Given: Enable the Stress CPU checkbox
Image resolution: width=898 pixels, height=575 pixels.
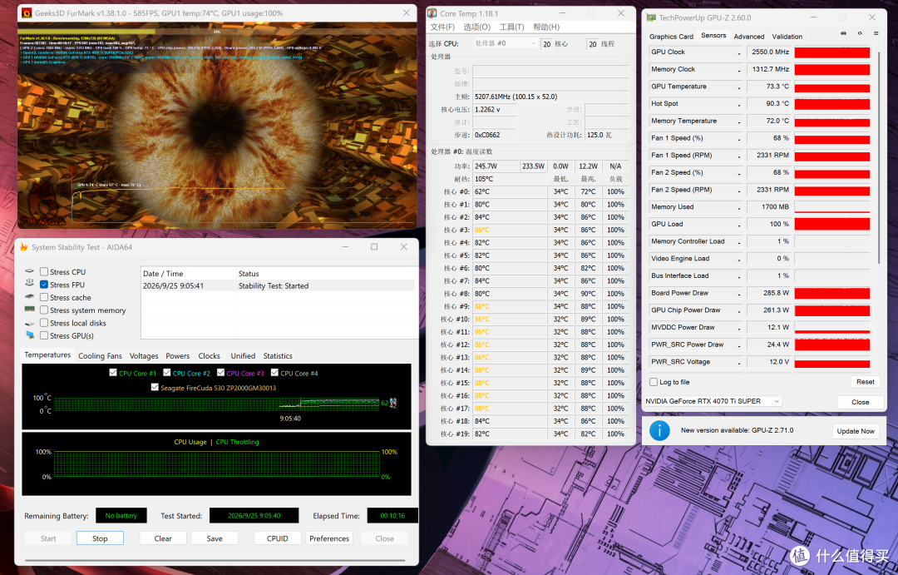Looking at the screenshot, I should click(44, 272).
